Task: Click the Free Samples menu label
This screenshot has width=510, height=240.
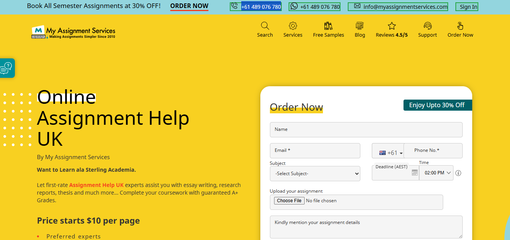Action: [328, 35]
